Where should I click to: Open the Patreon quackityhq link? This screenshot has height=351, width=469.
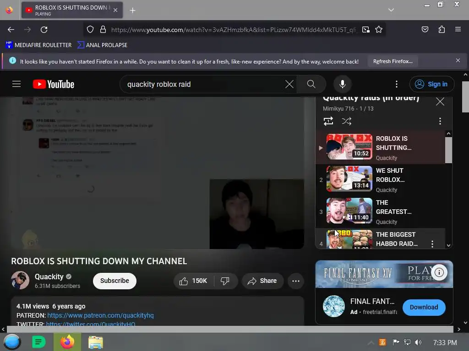pos(100,315)
